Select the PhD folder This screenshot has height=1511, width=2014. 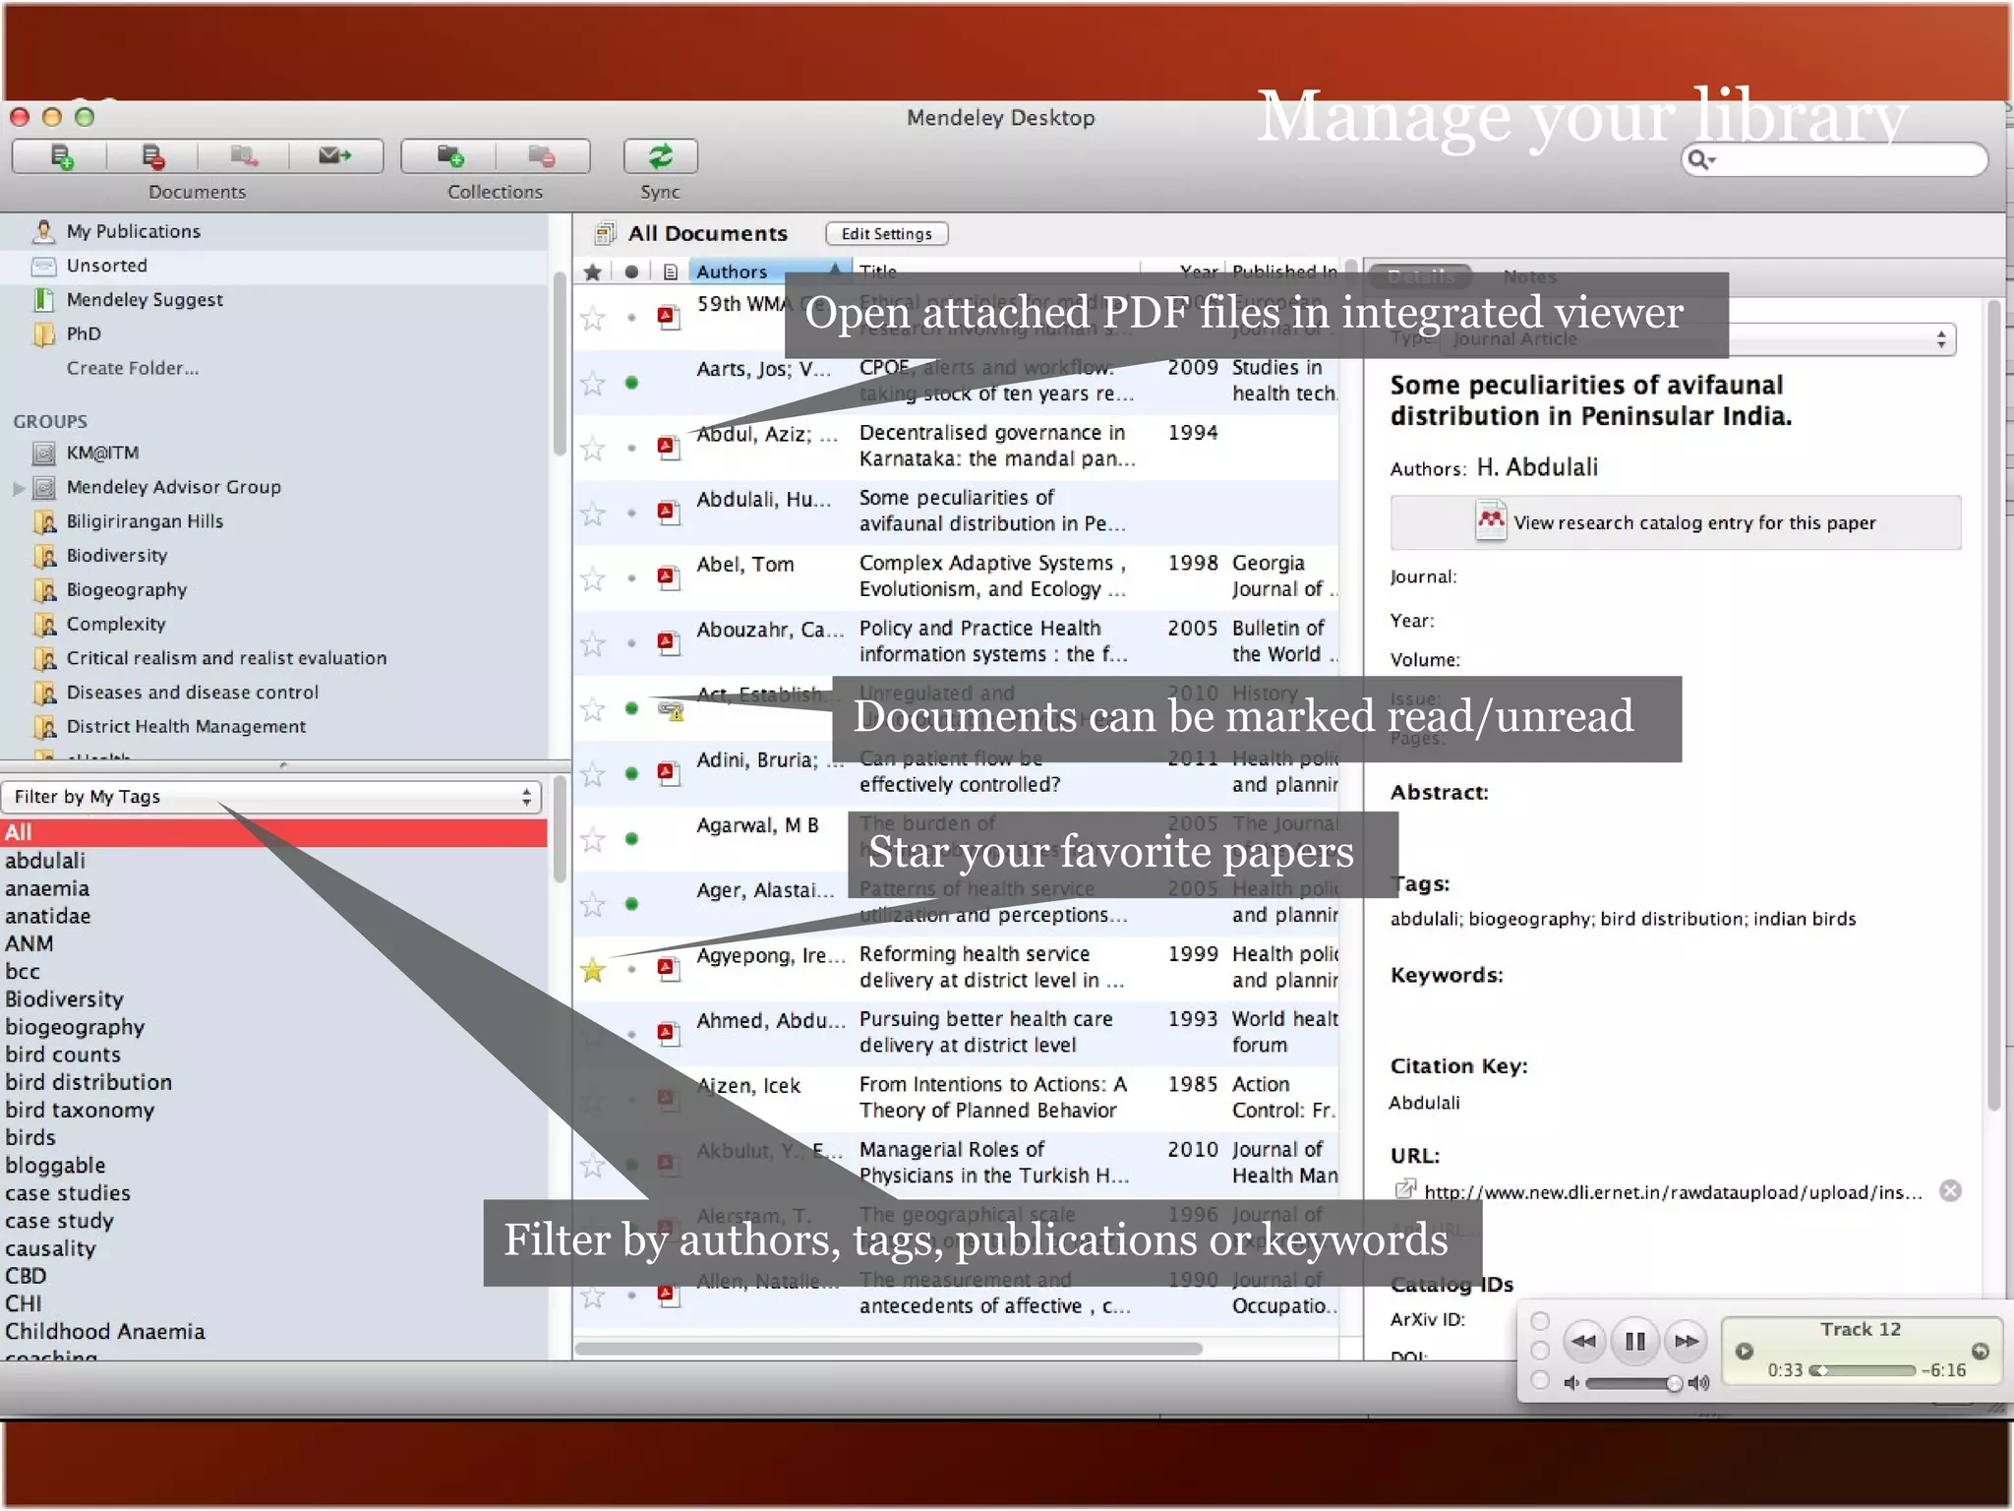pos(84,334)
